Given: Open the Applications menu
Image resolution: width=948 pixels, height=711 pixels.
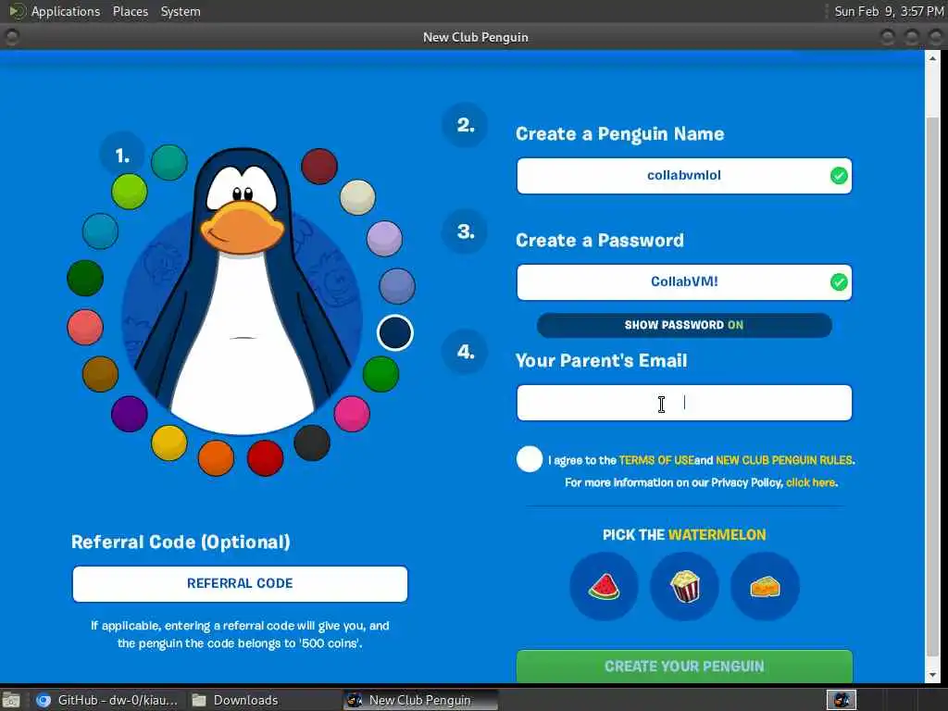Looking at the screenshot, I should point(66,11).
